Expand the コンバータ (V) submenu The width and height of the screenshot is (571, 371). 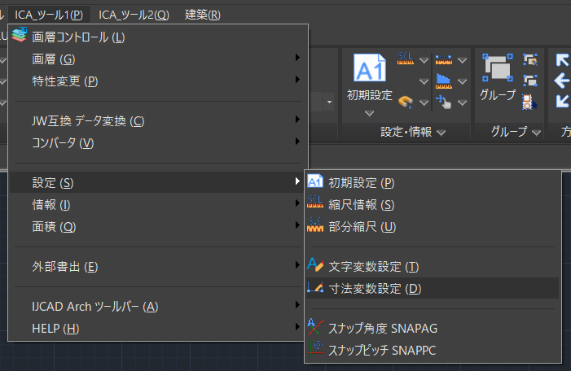click(x=158, y=142)
